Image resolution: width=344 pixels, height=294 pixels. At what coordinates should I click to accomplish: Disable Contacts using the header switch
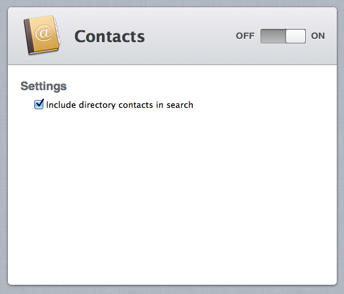(x=283, y=36)
